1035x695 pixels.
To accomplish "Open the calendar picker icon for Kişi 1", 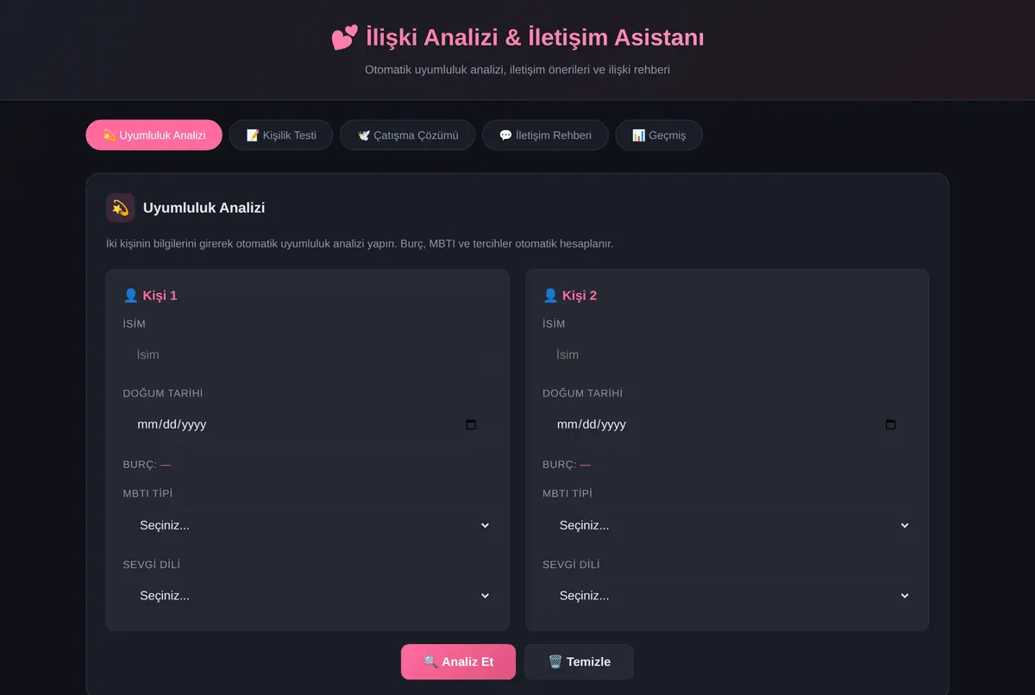I will pos(471,424).
